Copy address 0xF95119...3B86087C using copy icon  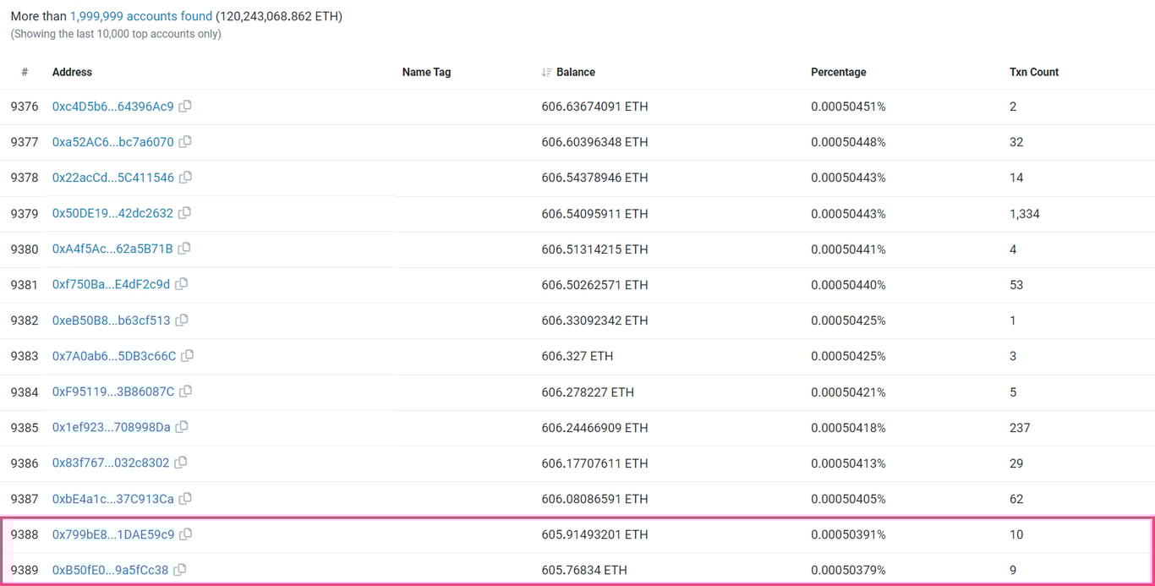185,392
